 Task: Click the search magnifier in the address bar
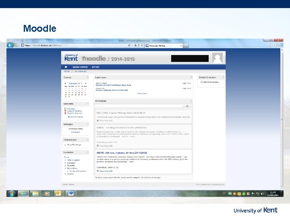129,45
